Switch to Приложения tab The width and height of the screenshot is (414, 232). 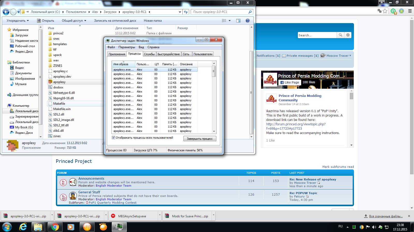click(x=117, y=54)
